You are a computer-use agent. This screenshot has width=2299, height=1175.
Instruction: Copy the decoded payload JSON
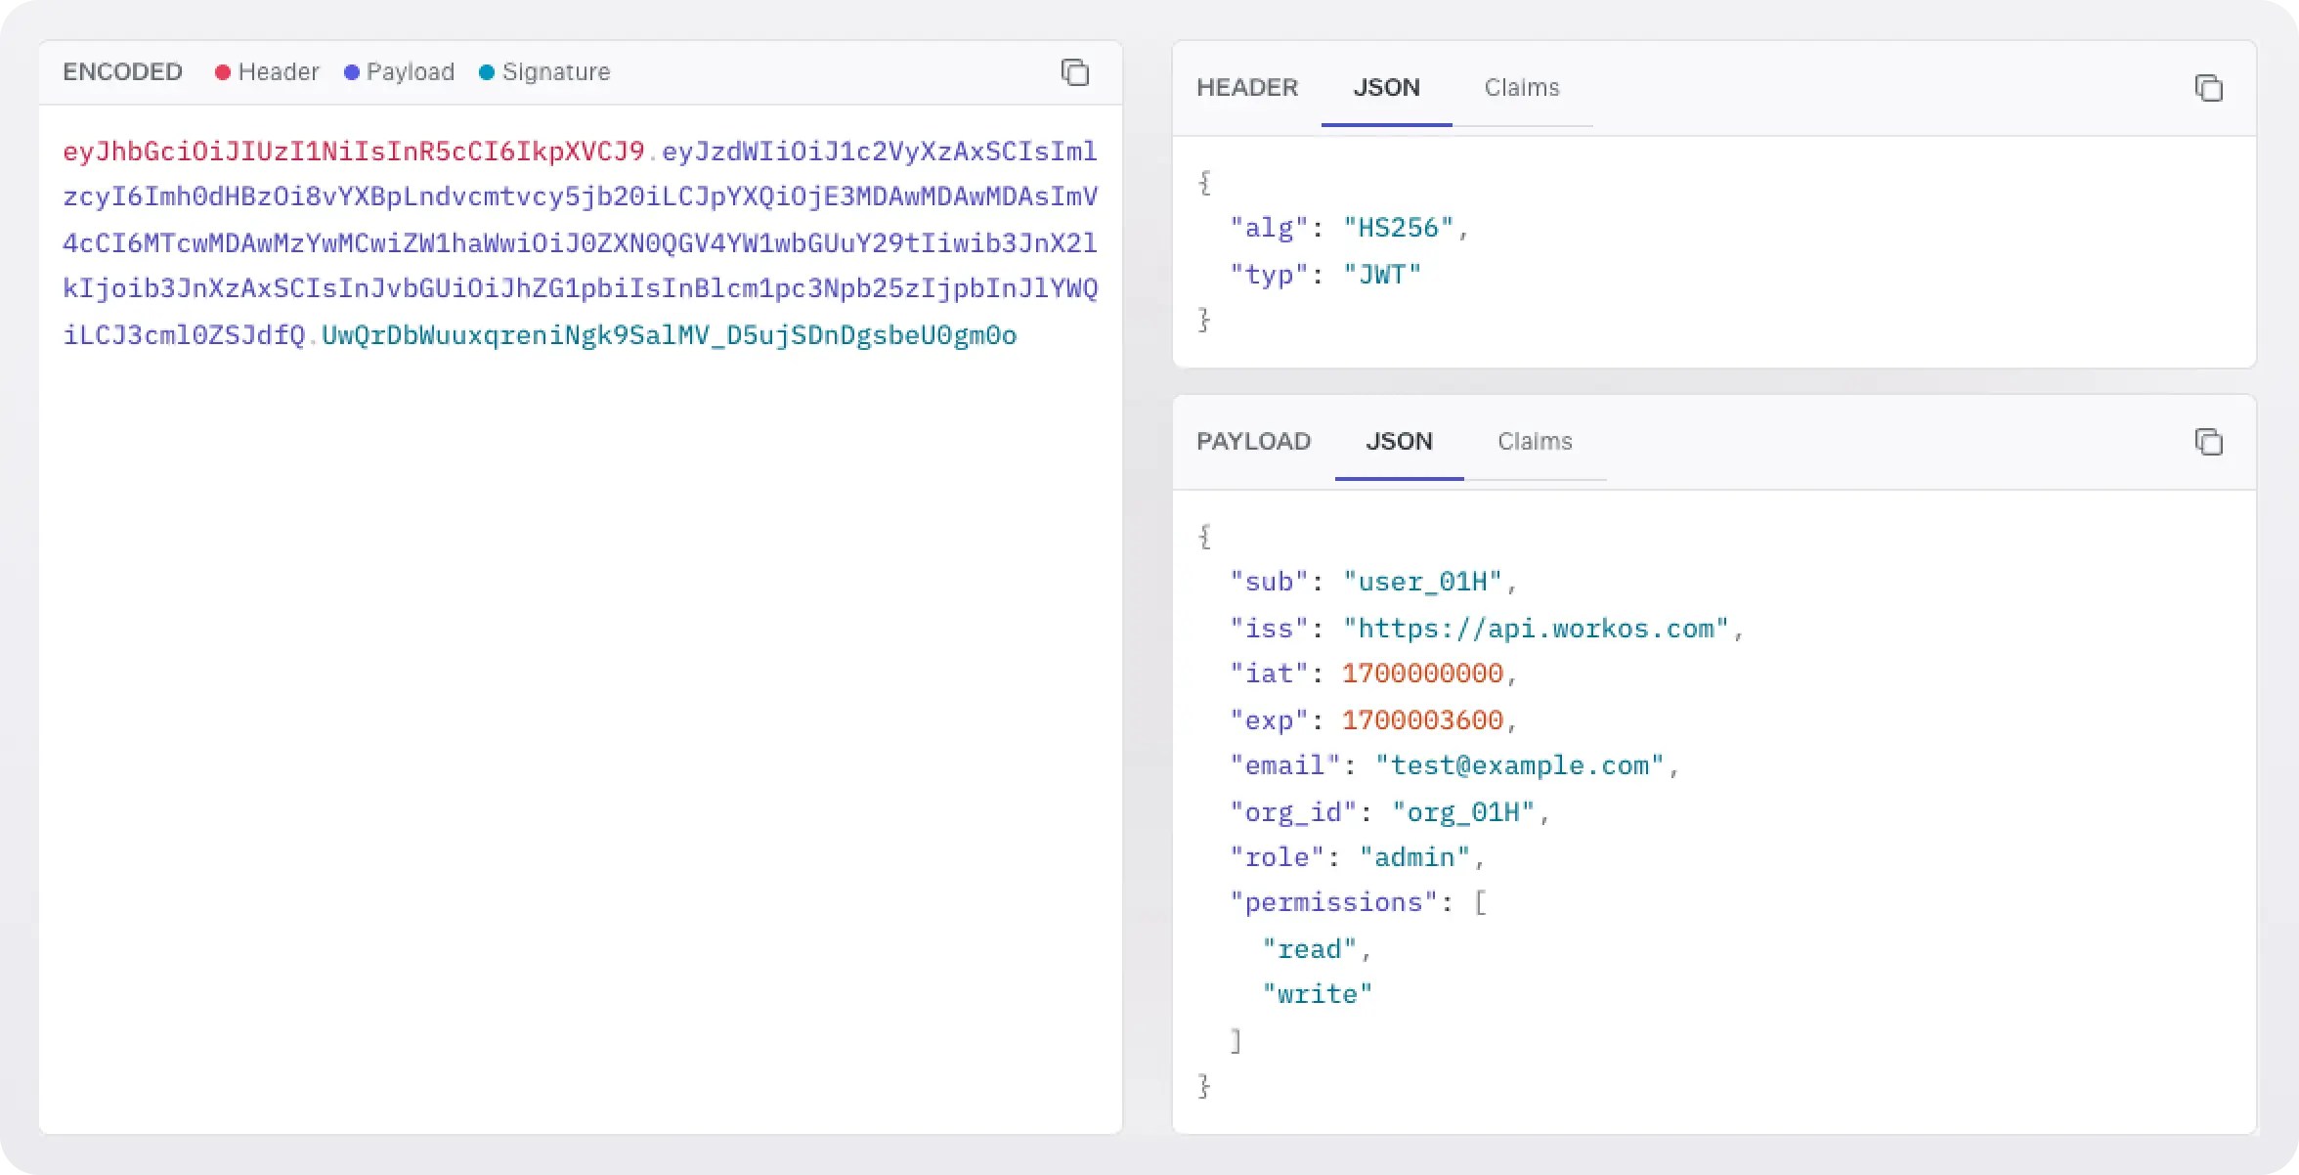(2210, 442)
